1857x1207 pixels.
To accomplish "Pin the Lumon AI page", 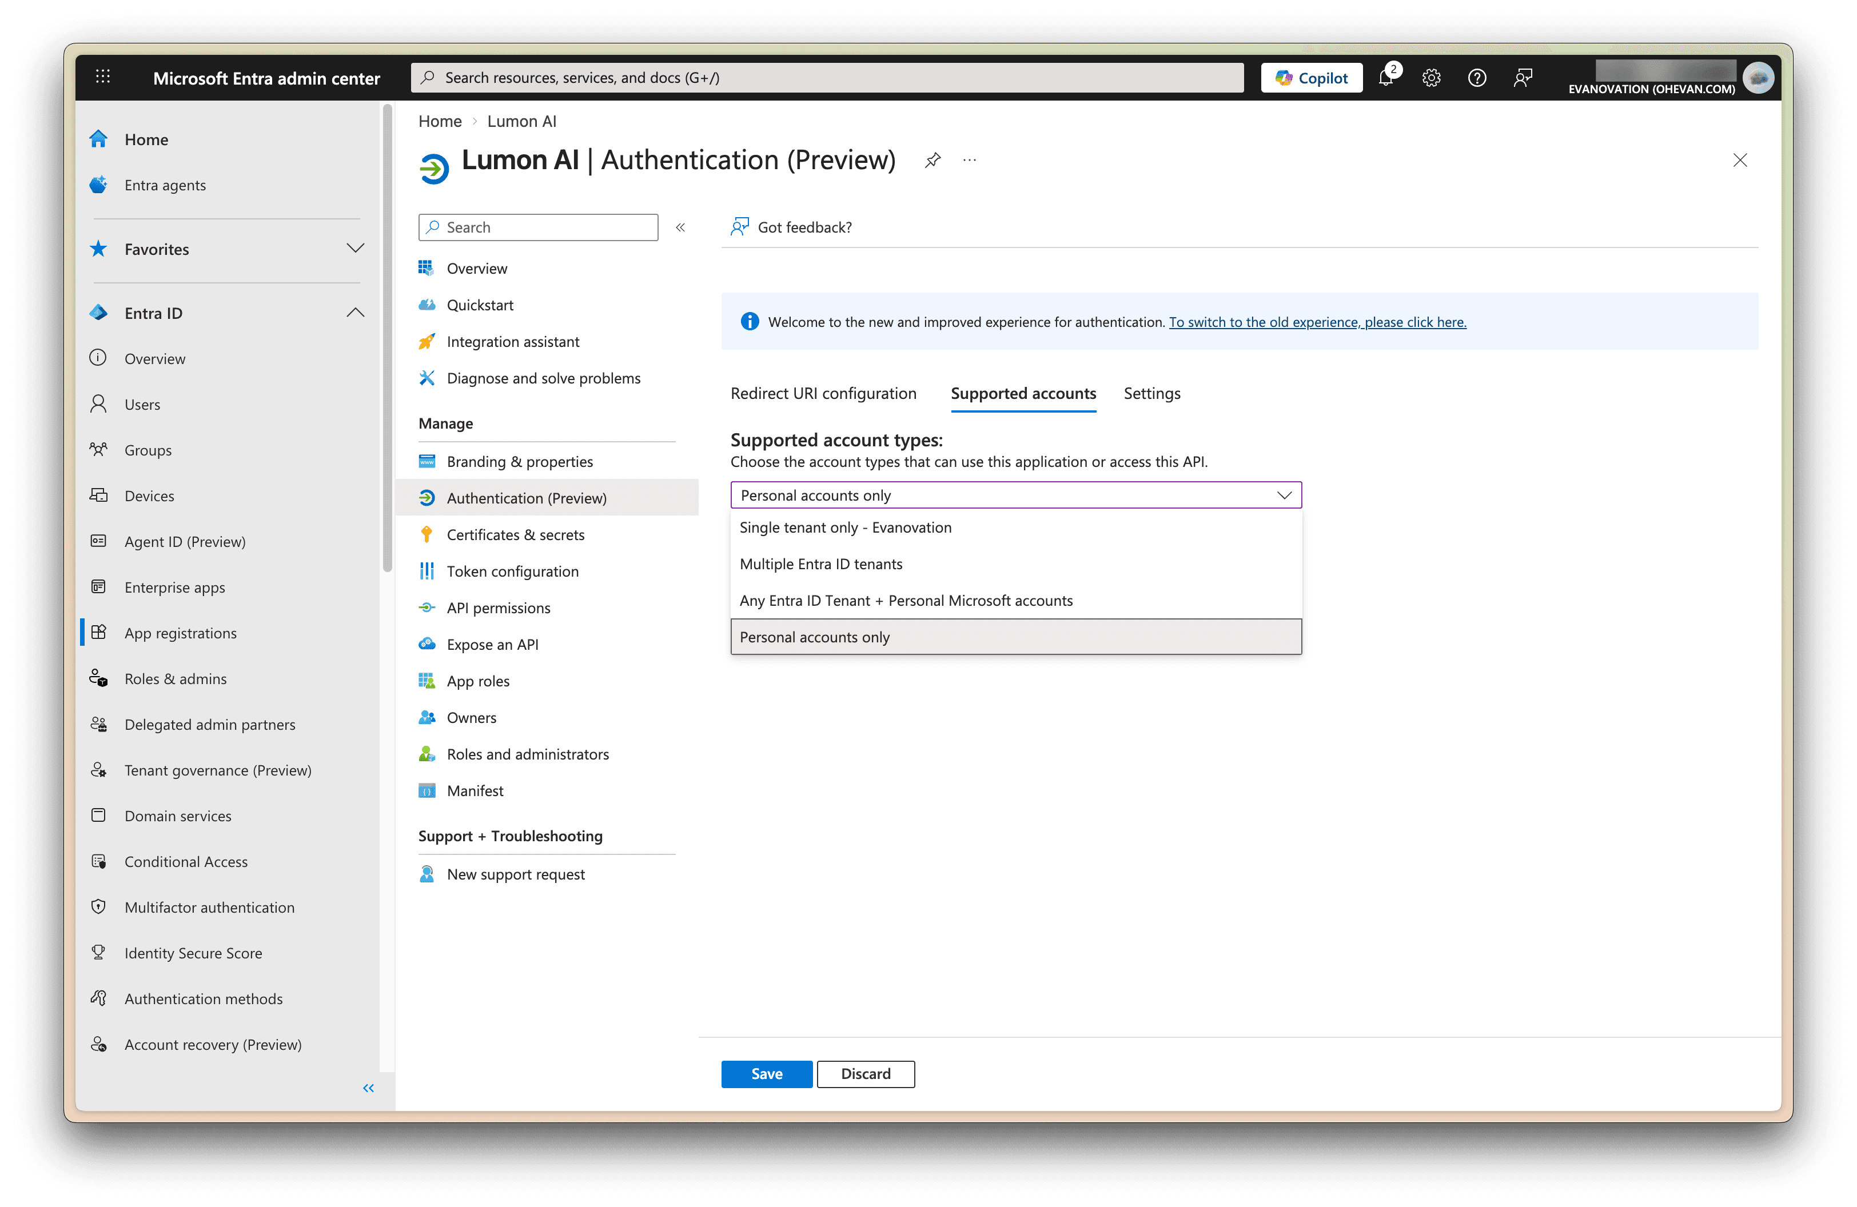I will click(x=933, y=161).
